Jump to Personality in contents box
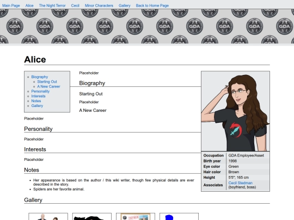The image size is (294, 220). point(40,91)
